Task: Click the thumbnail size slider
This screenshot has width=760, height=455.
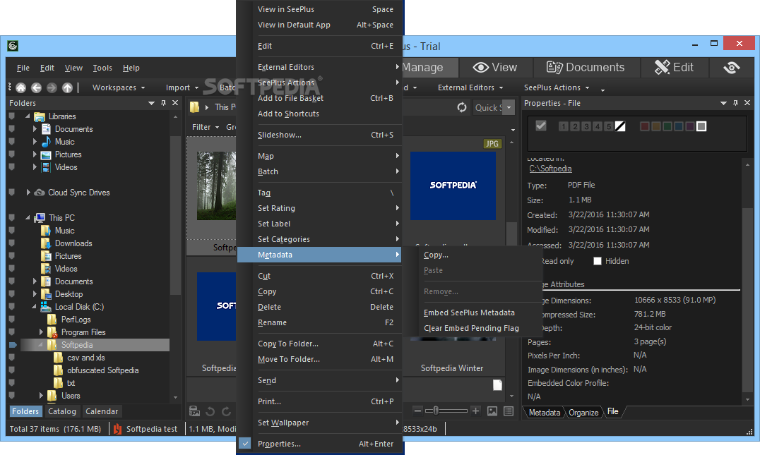Action: 446,411
